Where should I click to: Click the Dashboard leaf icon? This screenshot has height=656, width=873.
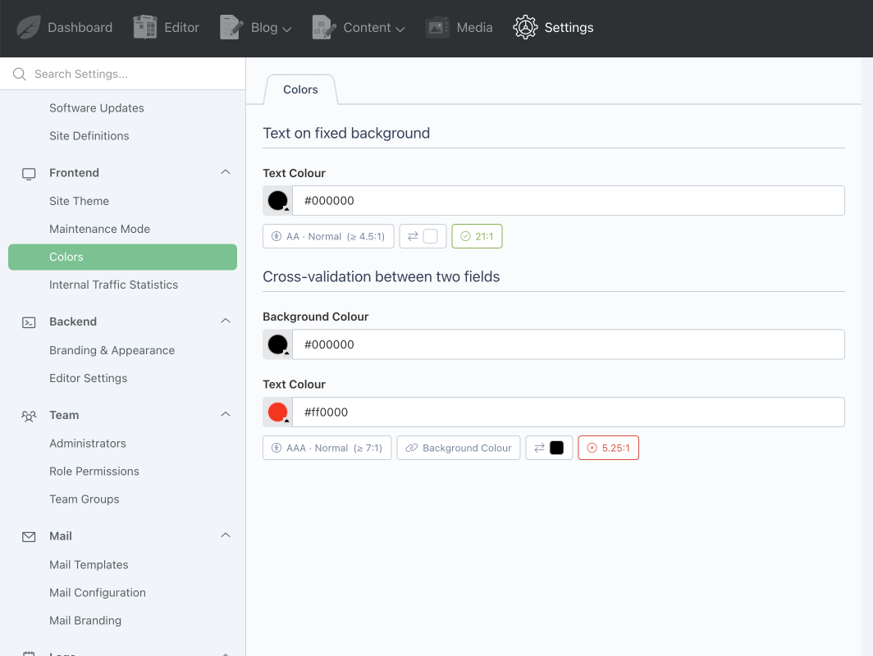tap(29, 27)
